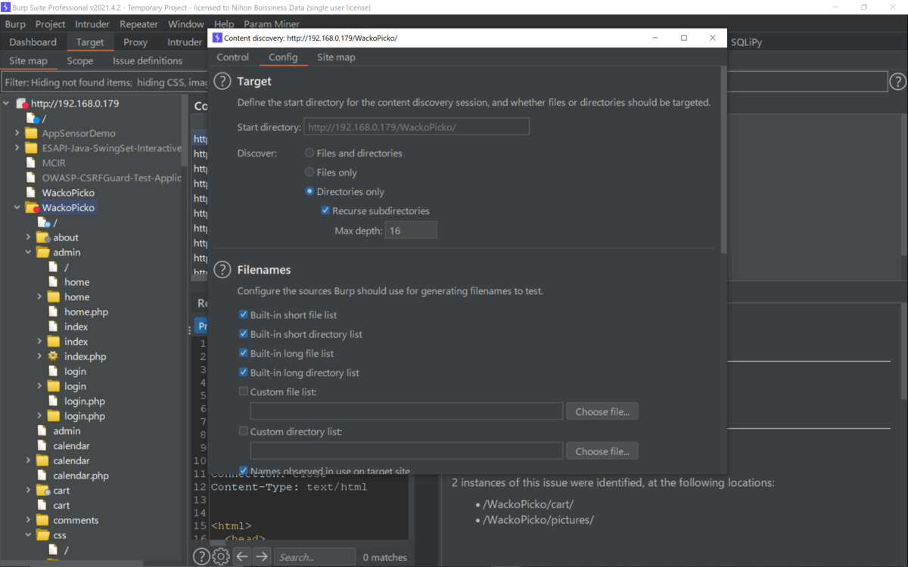Open help for the Filenames section
Screen dimensions: 908x567
click(x=222, y=270)
